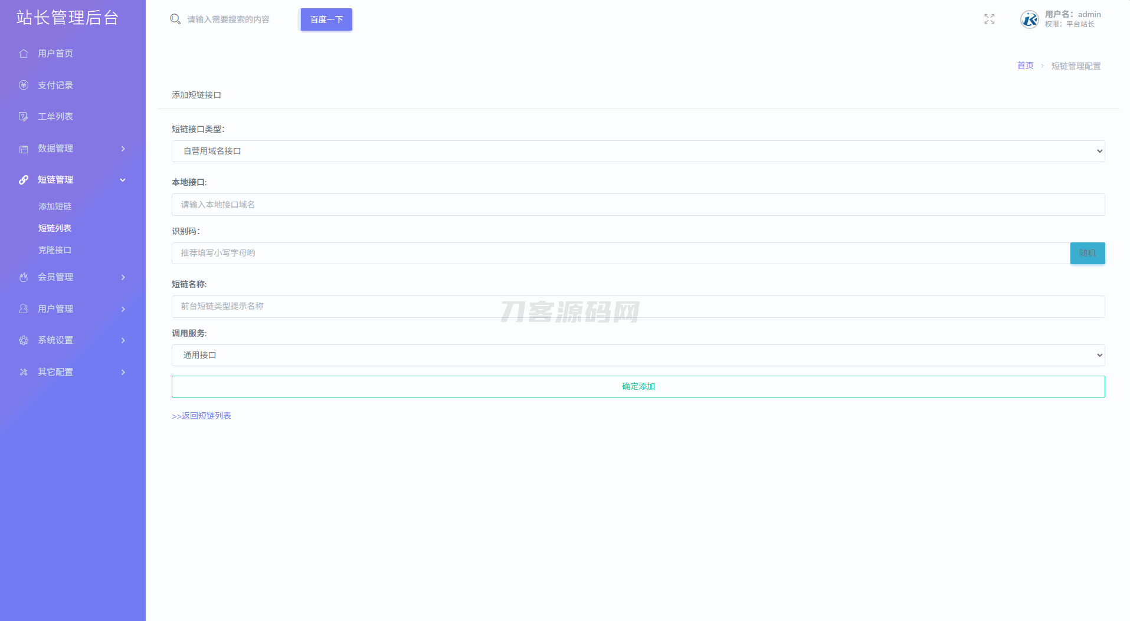Open 克隆接口 in the sidebar submenu
This screenshot has height=621, width=1130.
[x=55, y=250]
